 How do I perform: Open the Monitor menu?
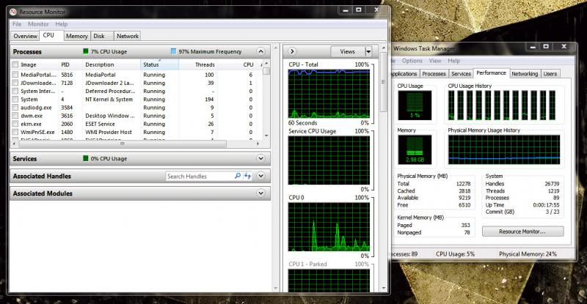(38, 24)
